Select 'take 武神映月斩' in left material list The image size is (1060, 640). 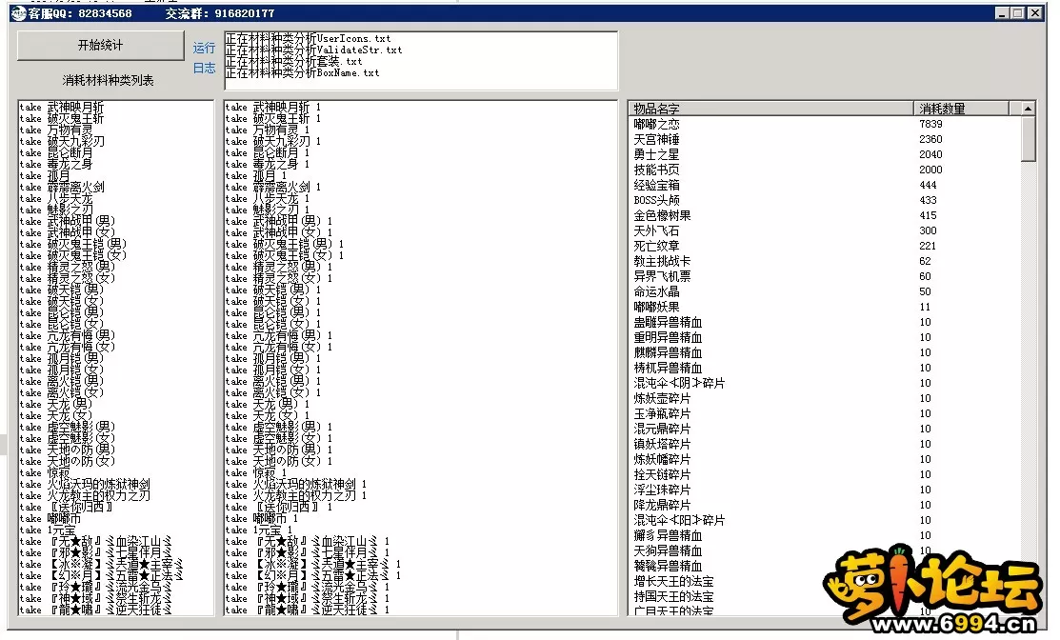62,108
